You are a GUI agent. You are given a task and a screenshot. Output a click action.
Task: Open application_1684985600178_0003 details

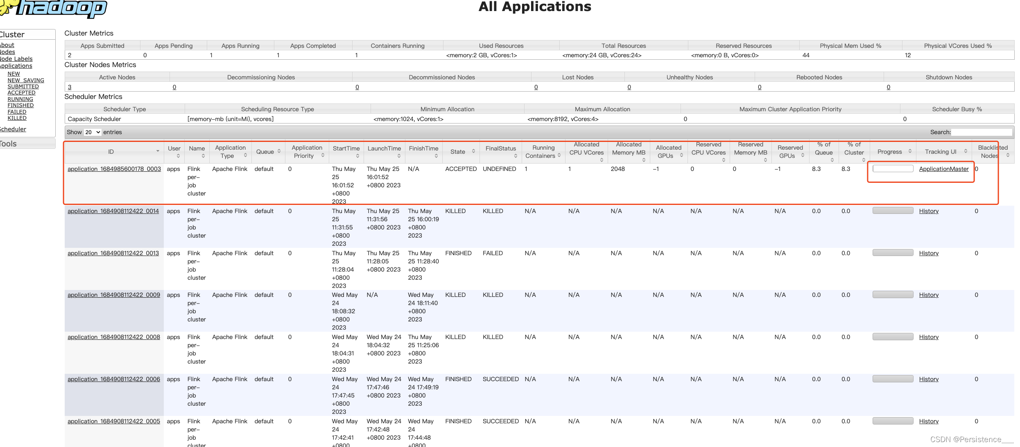(114, 169)
